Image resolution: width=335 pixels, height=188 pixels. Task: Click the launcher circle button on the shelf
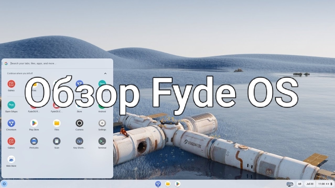[x=4, y=184]
